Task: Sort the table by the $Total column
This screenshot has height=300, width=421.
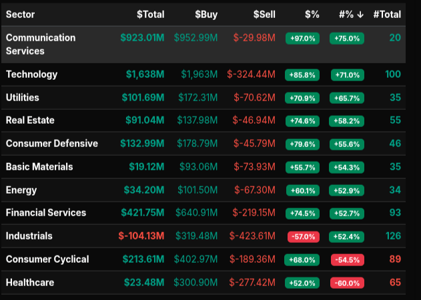Action: click(x=150, y=14)
